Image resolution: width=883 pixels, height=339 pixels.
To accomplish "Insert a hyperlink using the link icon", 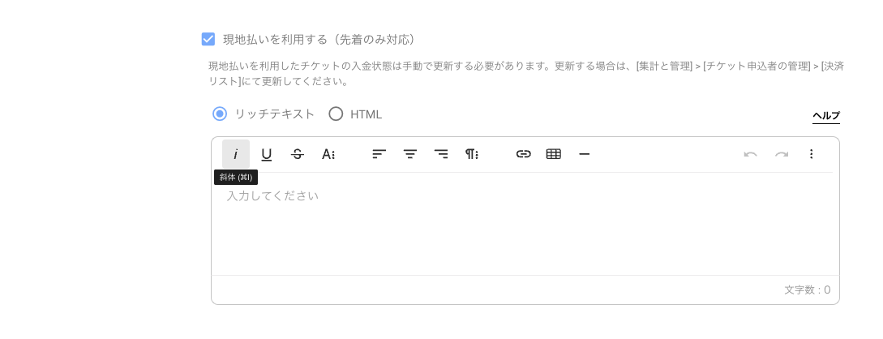I will 524,154.
